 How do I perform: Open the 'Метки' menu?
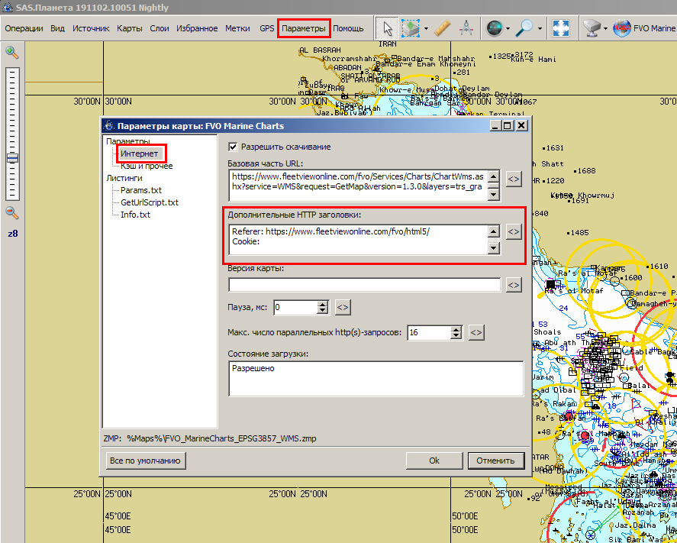(237, 29)
